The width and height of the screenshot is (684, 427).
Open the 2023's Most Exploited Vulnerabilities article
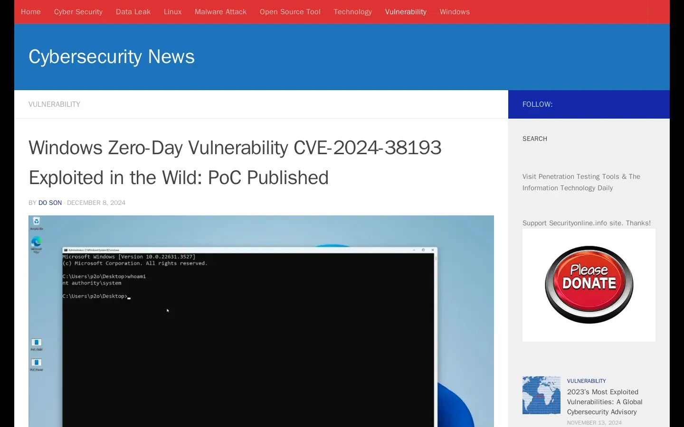tap(605, 402)
